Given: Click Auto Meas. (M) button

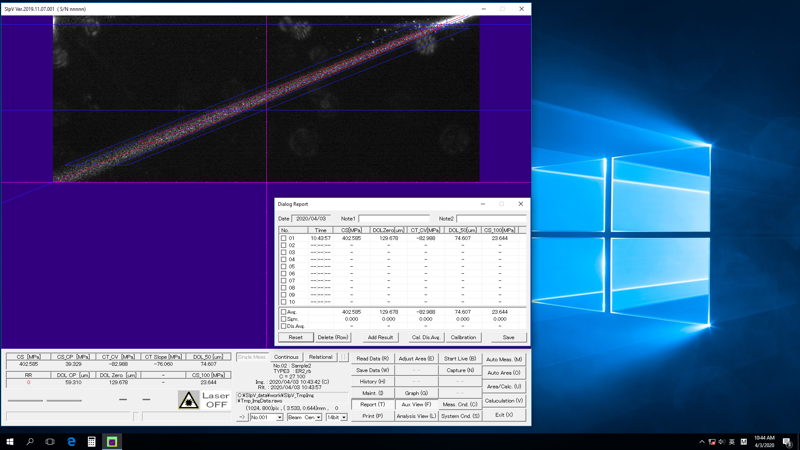Looking at the screenshot, I should coord(504,360).
